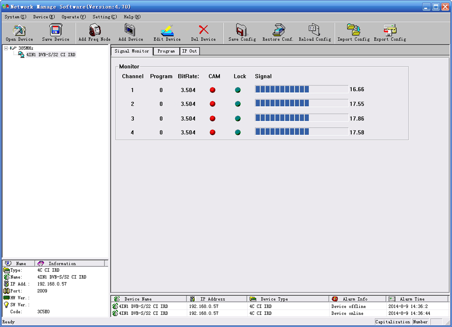This screenshot has height=327, width=452.
Task: Click the Save Device floppy icon
Action: pos(55,30)
